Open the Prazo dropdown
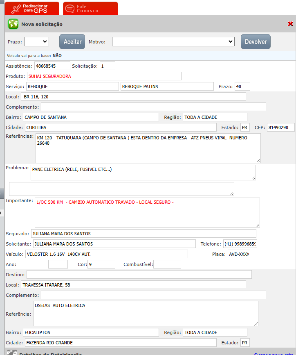The width and height of the screenshot is (296, 355). tap(37, 42)
